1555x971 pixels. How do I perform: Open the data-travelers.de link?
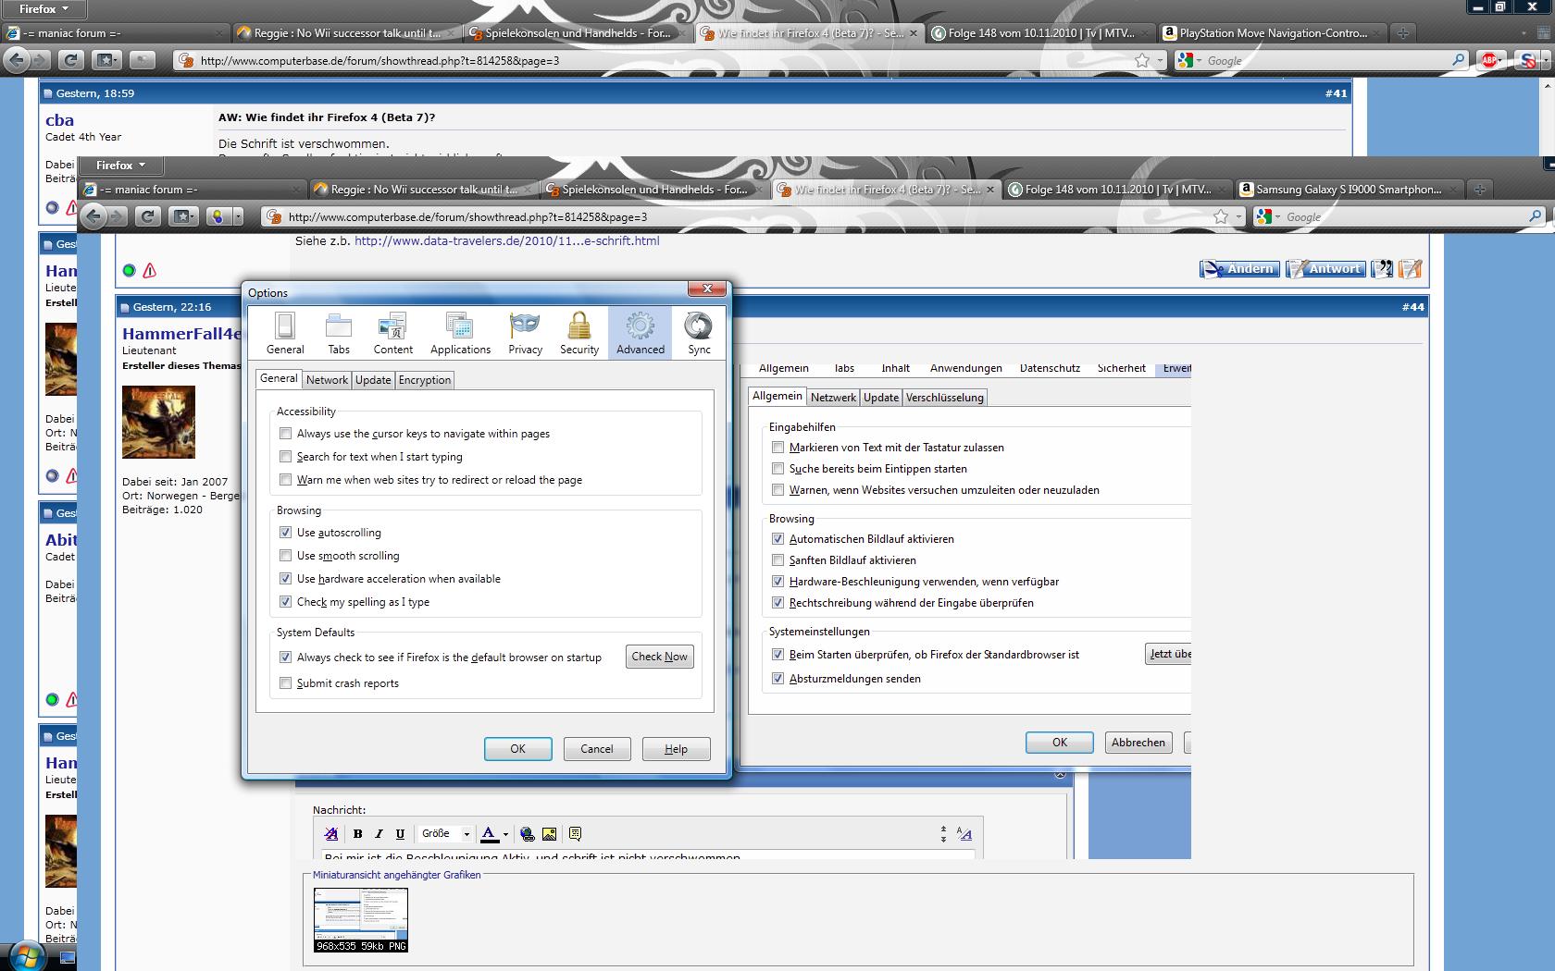507,240
